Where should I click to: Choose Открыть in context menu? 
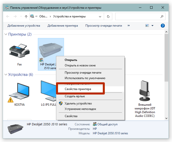coord(71,60)
